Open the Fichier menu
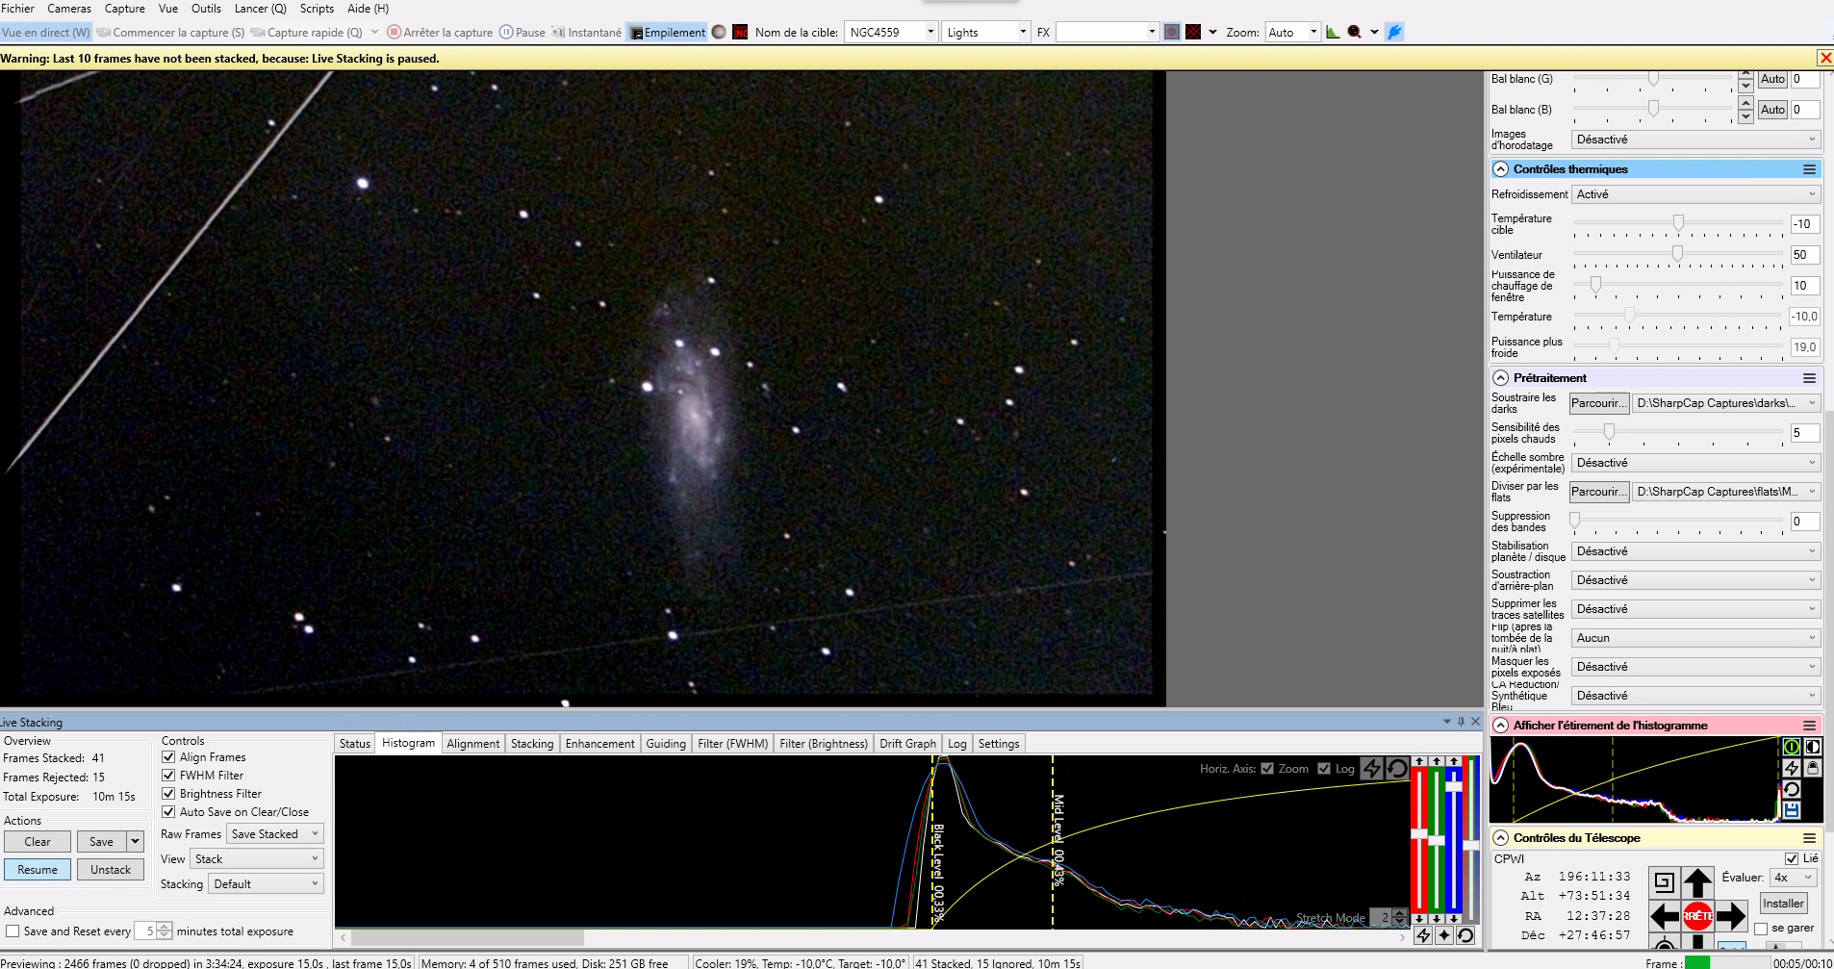The image size is (1834, 969). pos(17,9)
